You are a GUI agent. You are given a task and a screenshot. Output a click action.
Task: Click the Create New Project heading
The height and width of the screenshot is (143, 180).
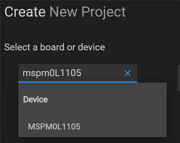tap(65, 12)
